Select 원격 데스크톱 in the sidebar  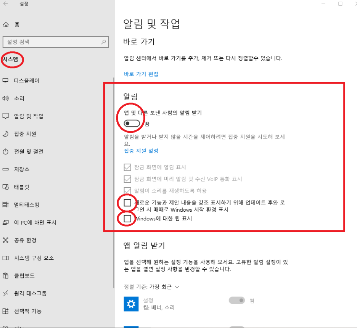pos(30,293)
